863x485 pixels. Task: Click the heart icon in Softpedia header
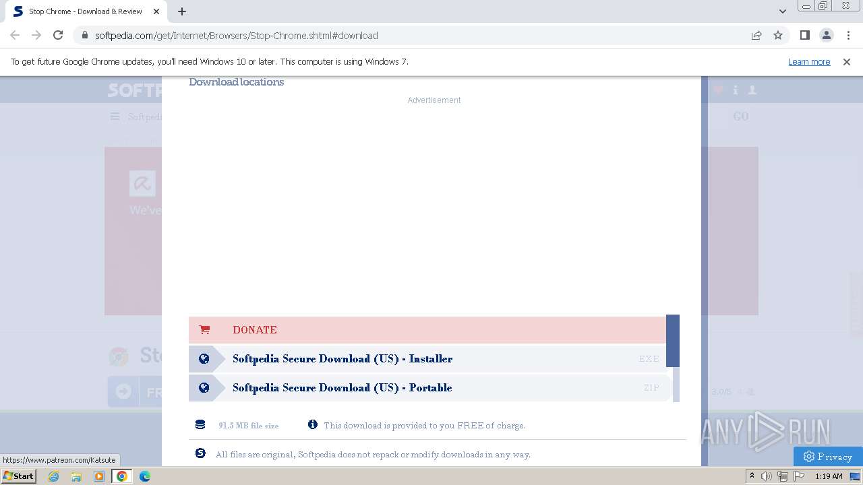[718, 90]
